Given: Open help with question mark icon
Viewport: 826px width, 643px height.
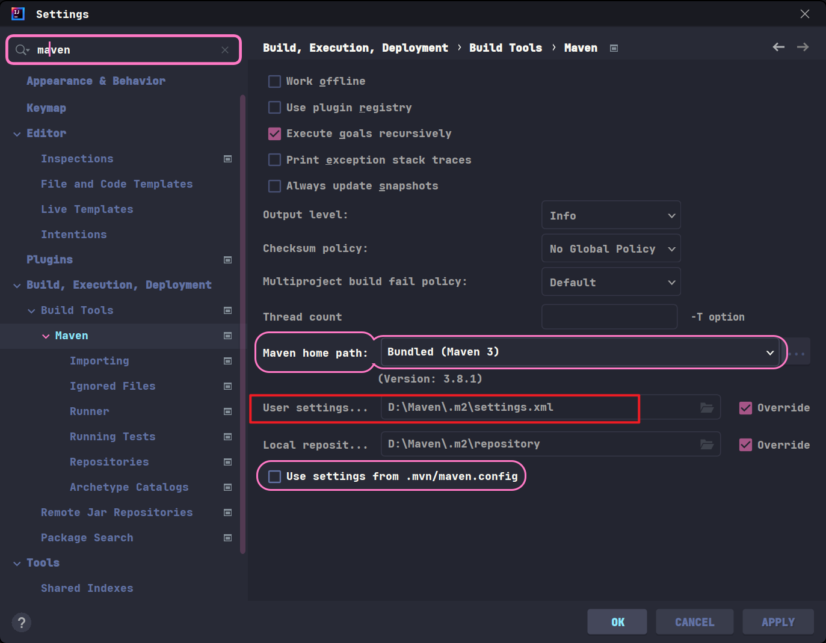Looking at the screenshot, I should pyautogui.click(x=21, y=623).
